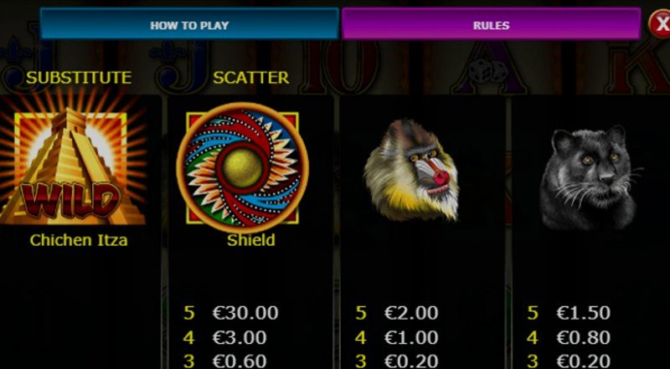Switch to the RULES tab
The image size is (670, 369).
click(x=491, y=24)
